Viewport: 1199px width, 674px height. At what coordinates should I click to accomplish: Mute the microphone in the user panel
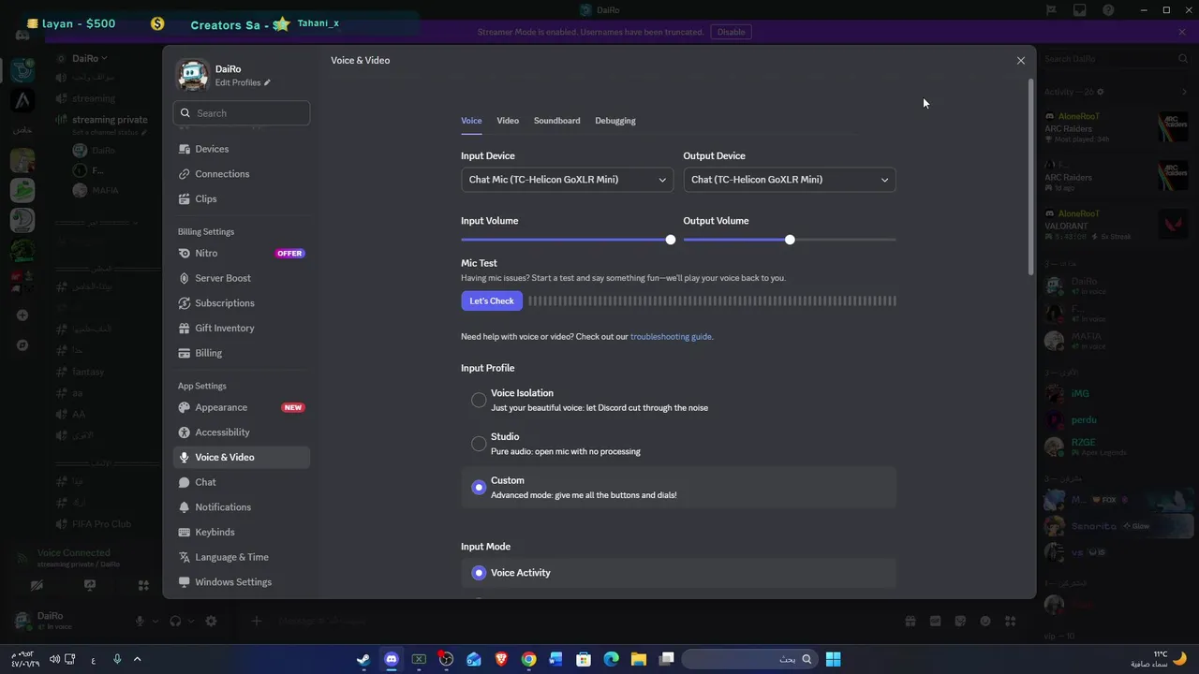[141, 621]
